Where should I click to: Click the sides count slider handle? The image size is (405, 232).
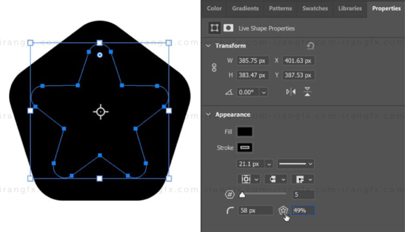(x=242, y=194)
